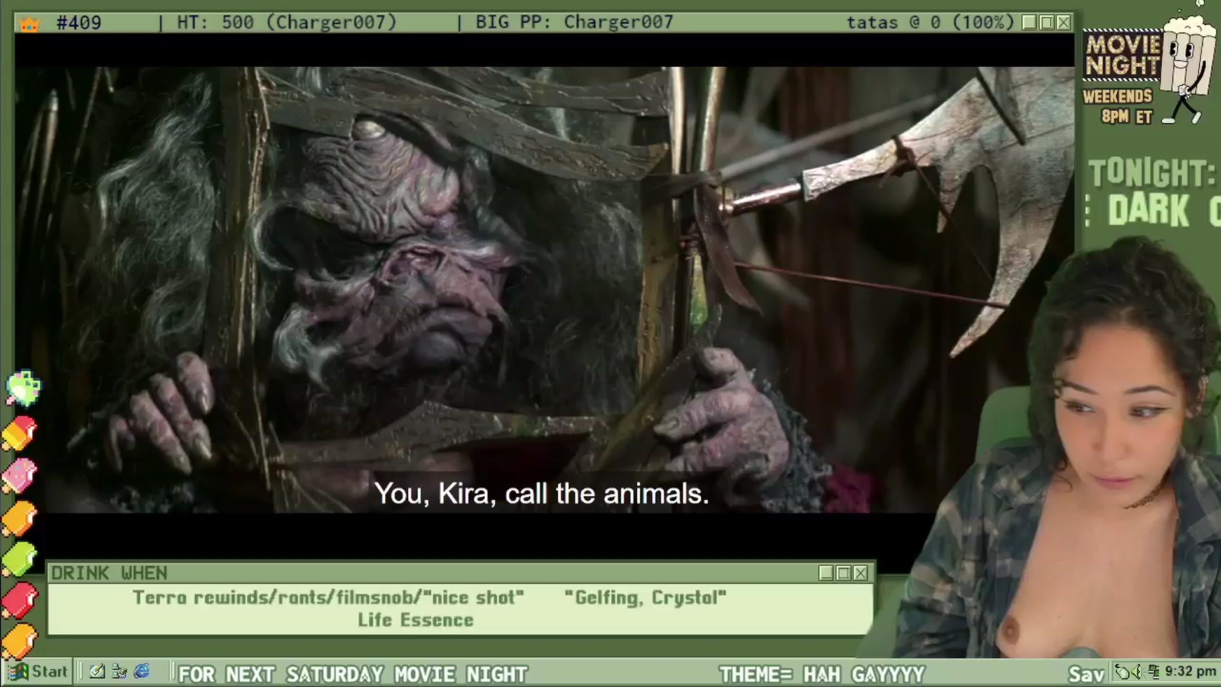Click the DARK movie title text

click(1149, 210)
